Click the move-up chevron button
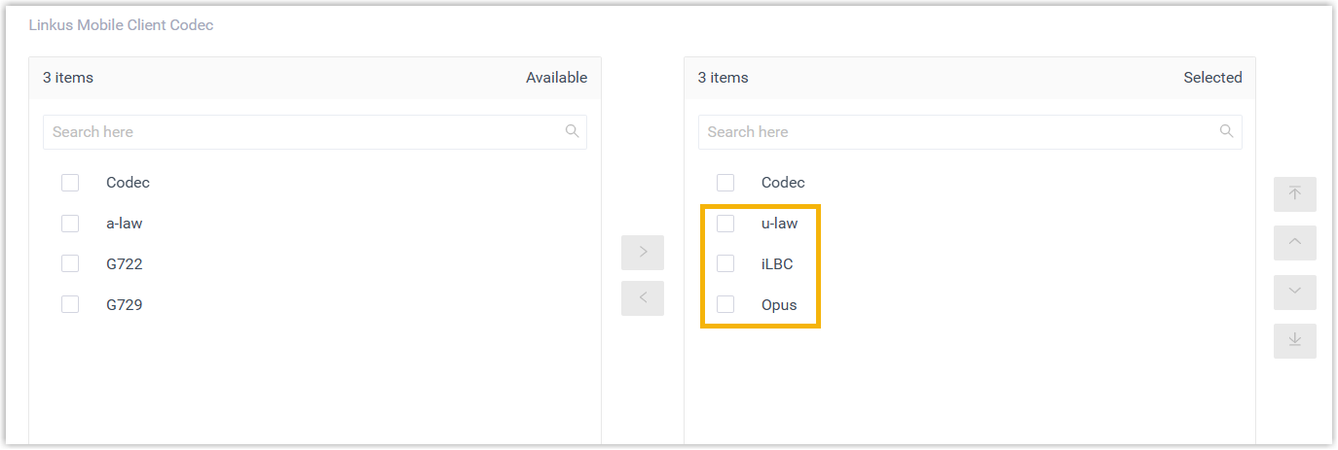1338x450 pixels. (1294, 243)
